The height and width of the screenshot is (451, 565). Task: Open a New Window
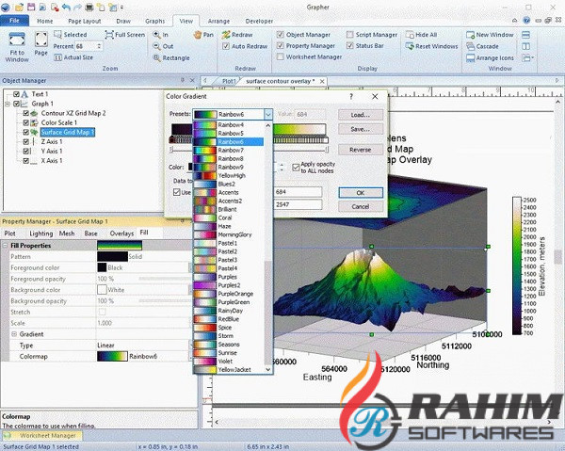tap(490, 35)
